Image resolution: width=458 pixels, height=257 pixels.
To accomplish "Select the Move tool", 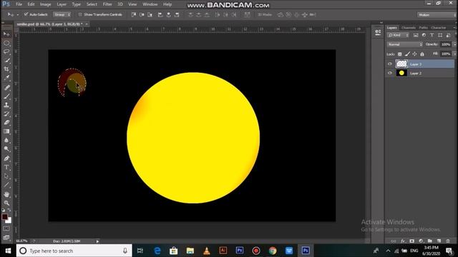I will (6, 34).
